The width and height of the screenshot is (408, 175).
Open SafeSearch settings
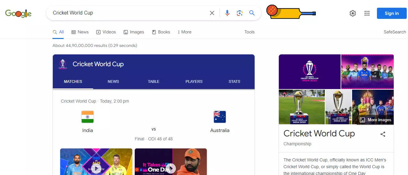pos(395,32)
